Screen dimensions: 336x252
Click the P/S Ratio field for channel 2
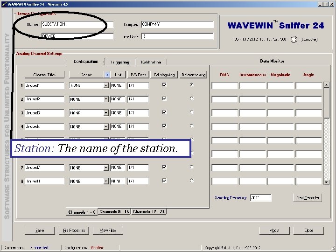(x=138, y=99)
